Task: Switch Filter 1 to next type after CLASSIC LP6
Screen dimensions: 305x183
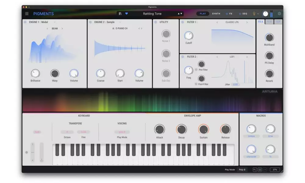Action: coord(247,22)
